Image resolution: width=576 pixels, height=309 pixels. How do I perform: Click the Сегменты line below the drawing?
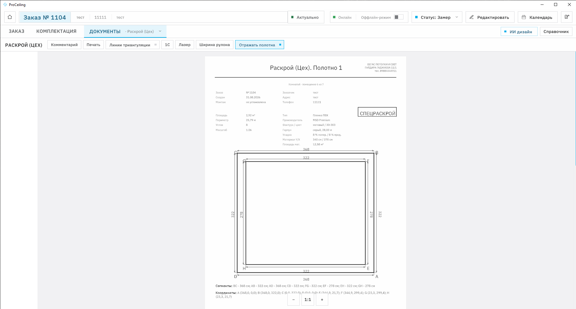295,286
